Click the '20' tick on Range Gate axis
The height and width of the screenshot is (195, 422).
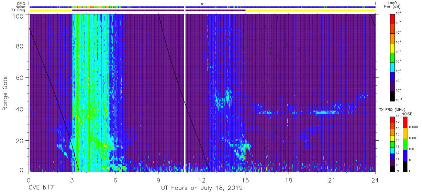tap(20, 140)
